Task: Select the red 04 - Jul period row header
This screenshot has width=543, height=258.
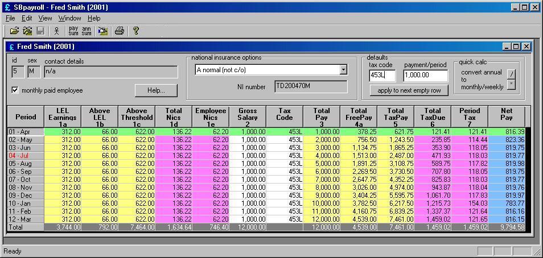Action: 26,156
